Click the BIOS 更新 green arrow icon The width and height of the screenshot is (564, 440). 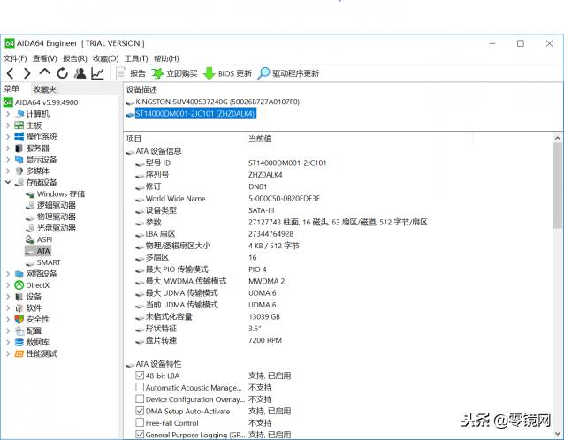[209, 73]
